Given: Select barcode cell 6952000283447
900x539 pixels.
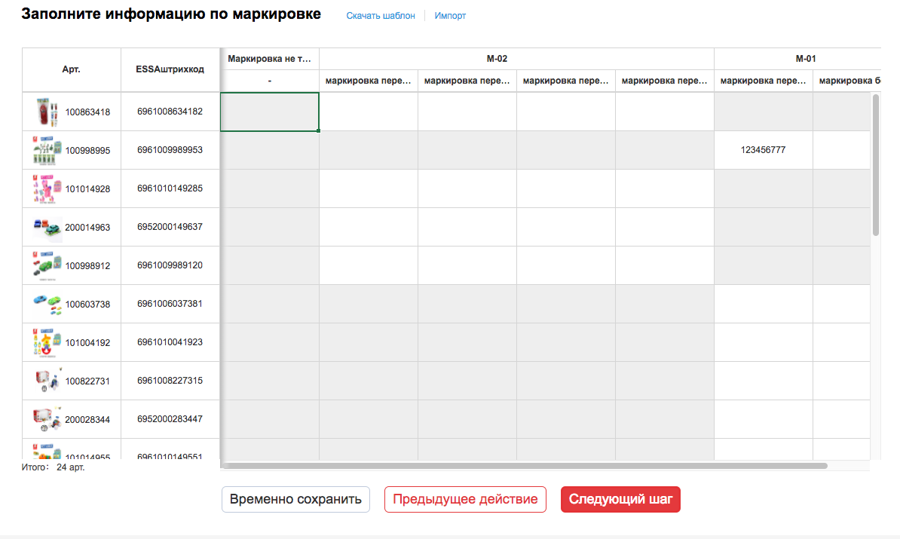Looking at the screenshot, I should point(170,419).
